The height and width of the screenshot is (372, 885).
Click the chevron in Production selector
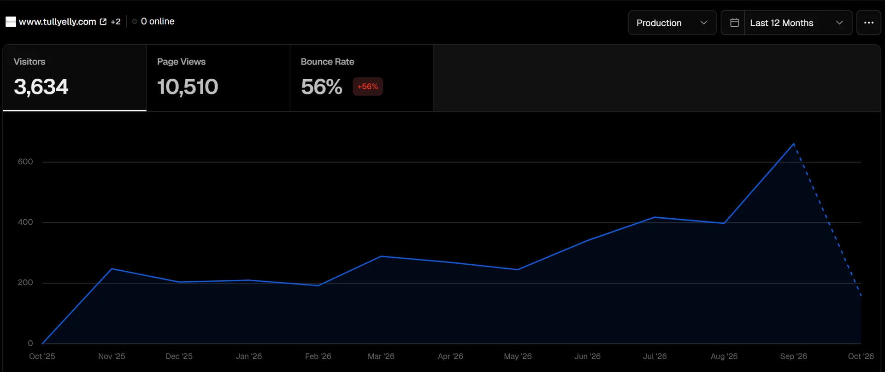click(703, 23)
